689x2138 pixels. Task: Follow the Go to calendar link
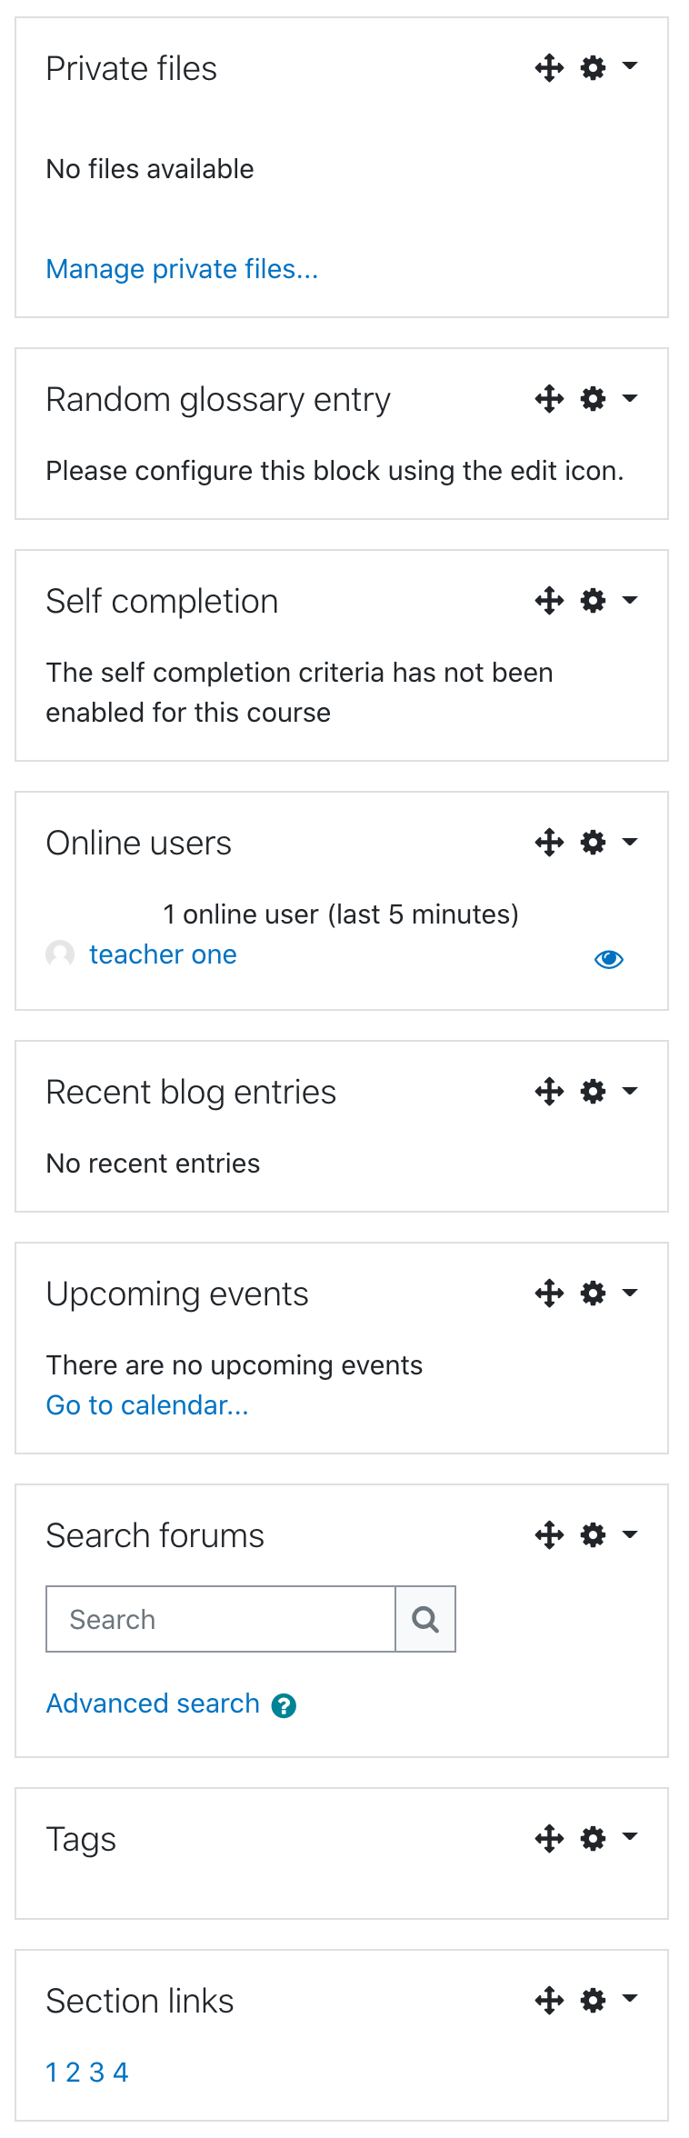[x=147, y=1405]
